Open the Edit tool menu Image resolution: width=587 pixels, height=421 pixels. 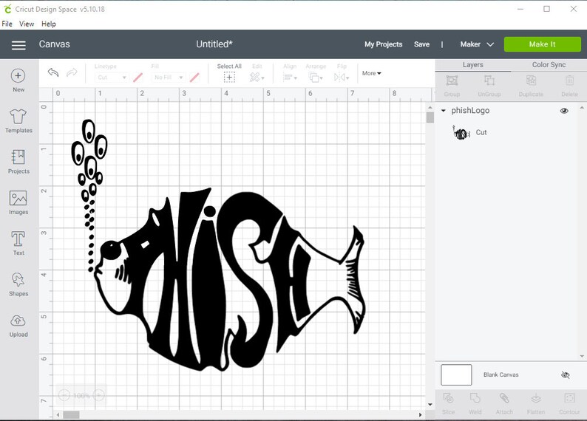tap(257, 77)
